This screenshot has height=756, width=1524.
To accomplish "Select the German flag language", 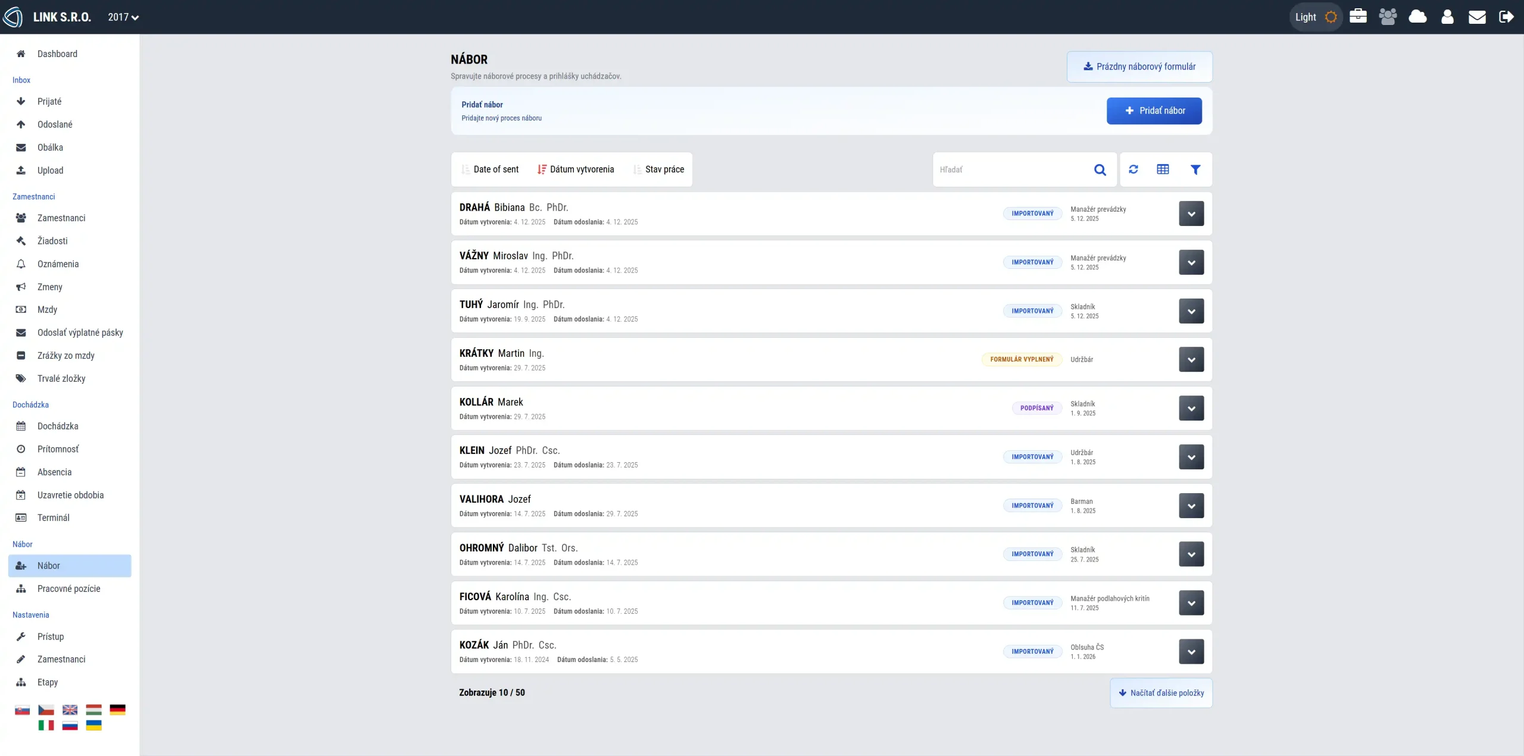I will (x=117, y=709).
